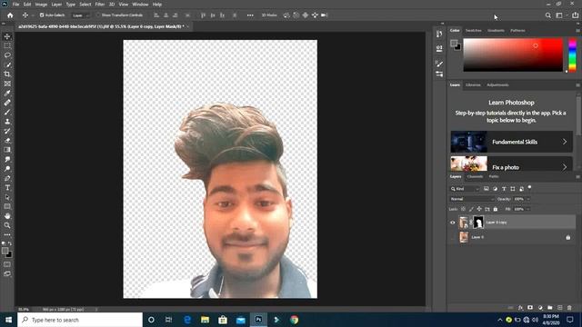Select the Move tool in the left toolbar
The width and height of the screenshot is (582, 327).
(7, 36)
